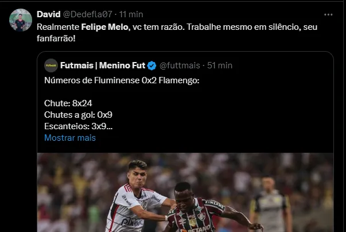
Task: Click the @futtmais handle
Action: pos(180,65)
